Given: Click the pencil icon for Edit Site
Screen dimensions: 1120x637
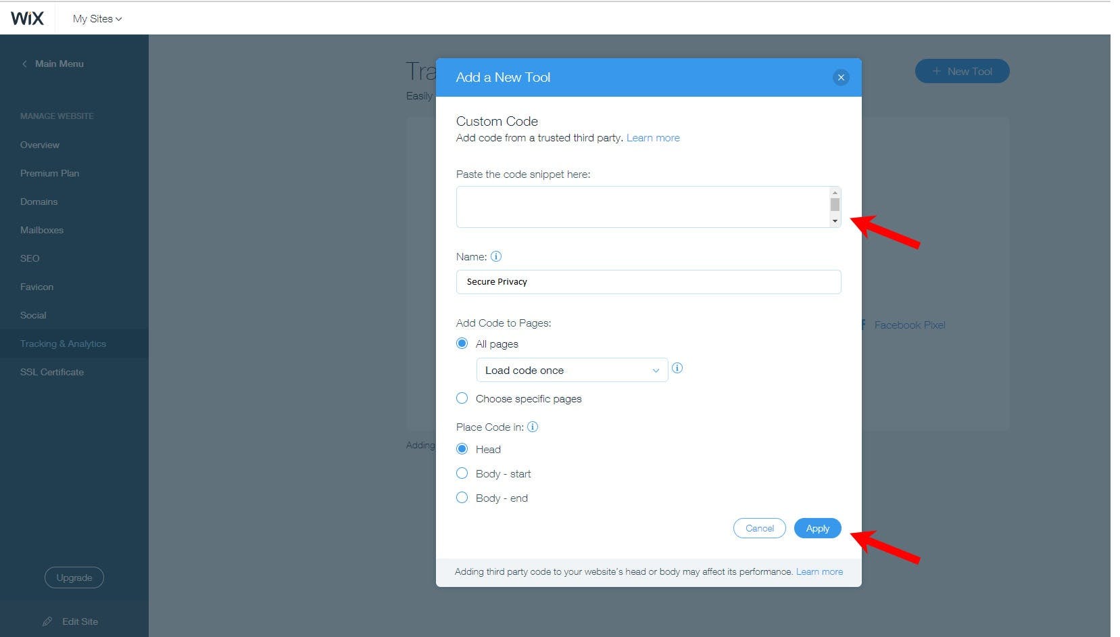Looking at the screenshot, I should click(47, 621).
